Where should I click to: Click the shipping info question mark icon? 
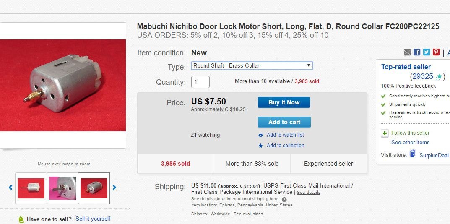click(x=284, y=199)
